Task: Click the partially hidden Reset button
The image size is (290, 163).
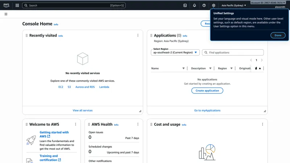Action: [x=206, y=24]
